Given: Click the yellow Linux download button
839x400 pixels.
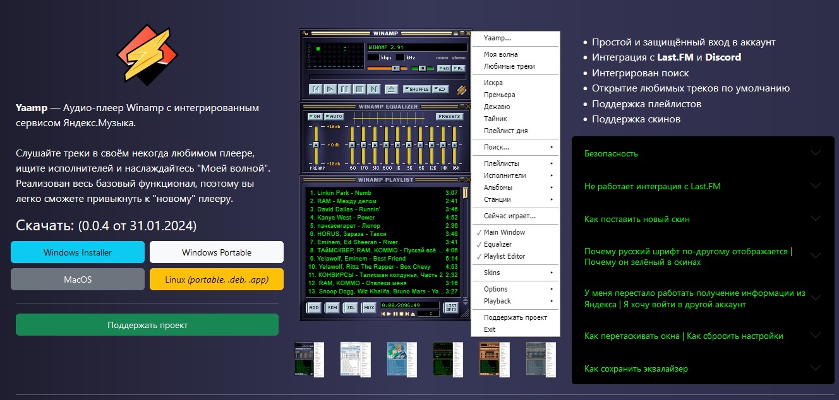Looking at the screenshot, I should [x=217, y=279].
